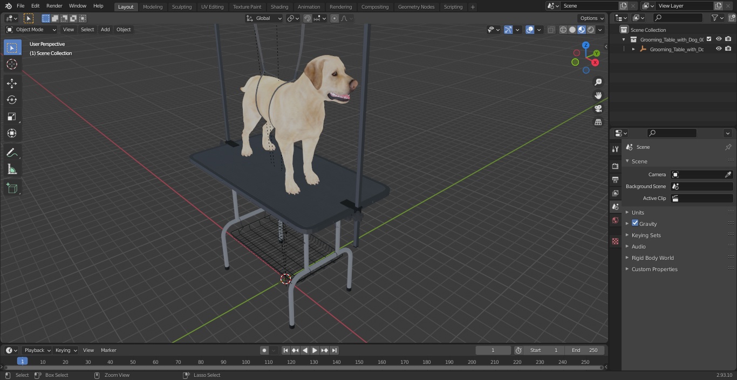Activate the Select Box tool

[x=12, y=47]
